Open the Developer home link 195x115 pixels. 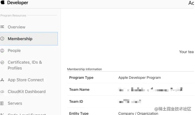click(x=18, y=3)
